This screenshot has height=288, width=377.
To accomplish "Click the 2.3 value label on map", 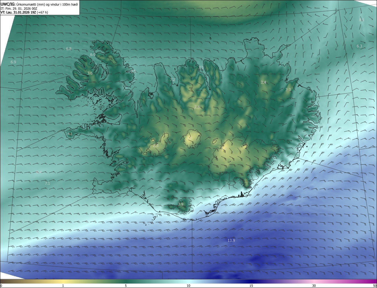I will coord(156,145).
